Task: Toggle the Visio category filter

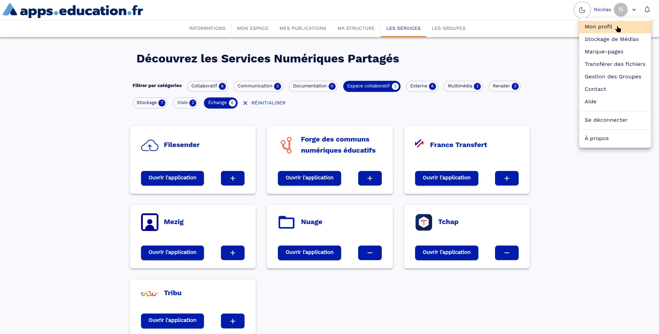Action: 186,103
